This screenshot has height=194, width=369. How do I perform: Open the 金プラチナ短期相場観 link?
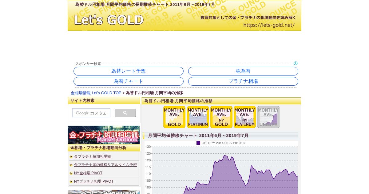[x=93, y=157]
